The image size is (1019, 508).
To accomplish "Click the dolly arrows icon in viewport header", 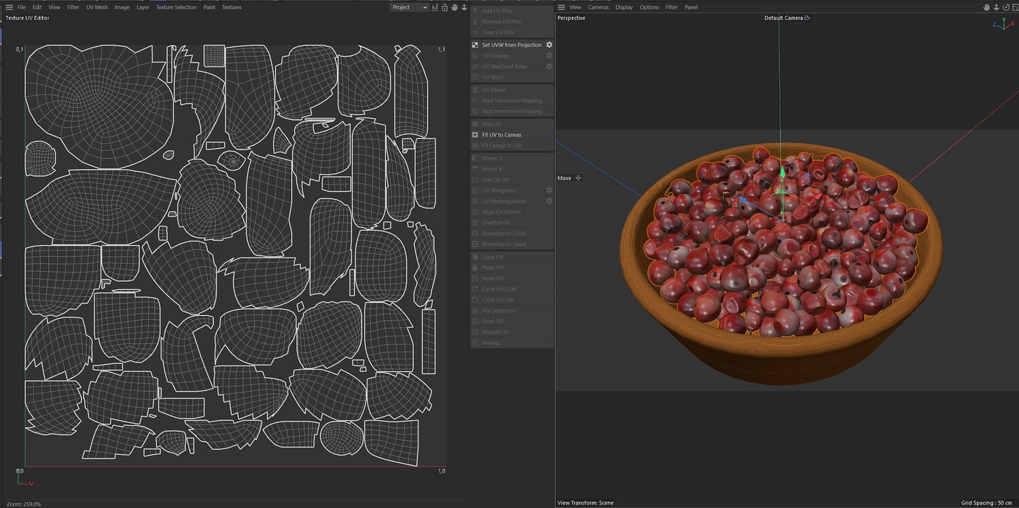I will 995,7.
